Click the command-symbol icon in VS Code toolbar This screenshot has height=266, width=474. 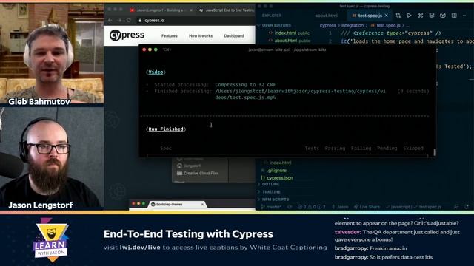[420, 16]
